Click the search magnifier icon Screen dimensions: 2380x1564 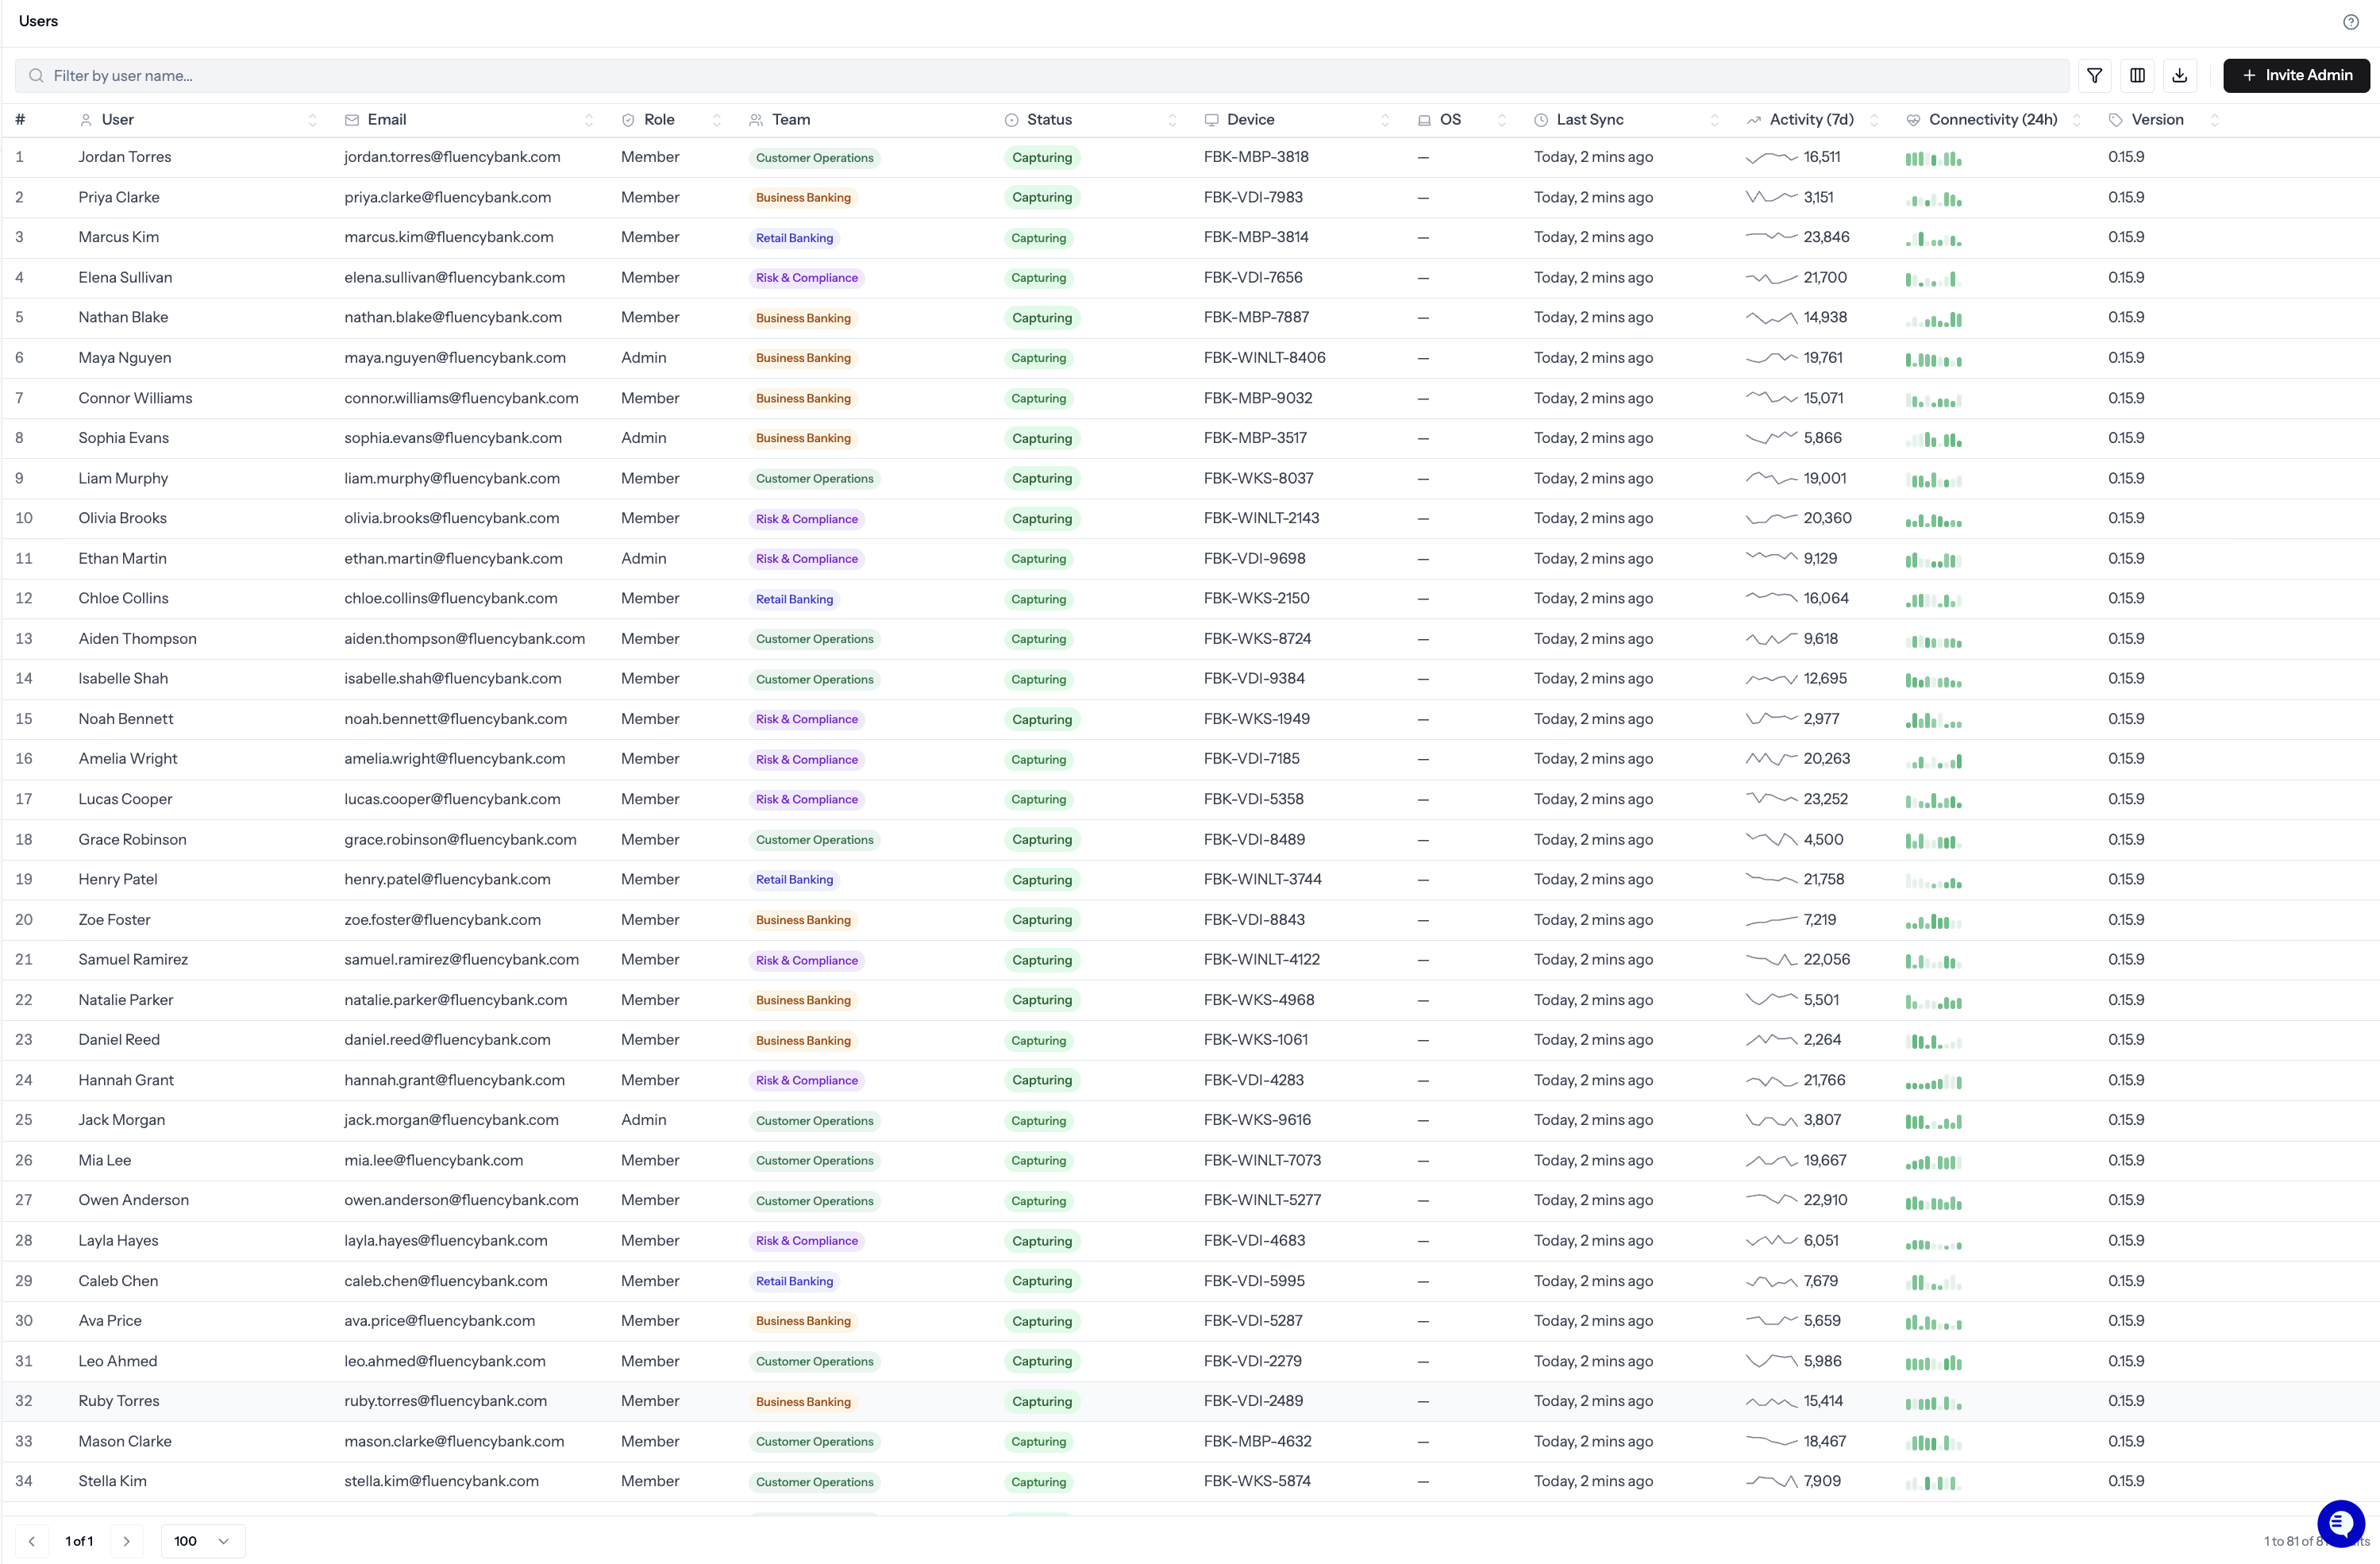pos(36,76)
